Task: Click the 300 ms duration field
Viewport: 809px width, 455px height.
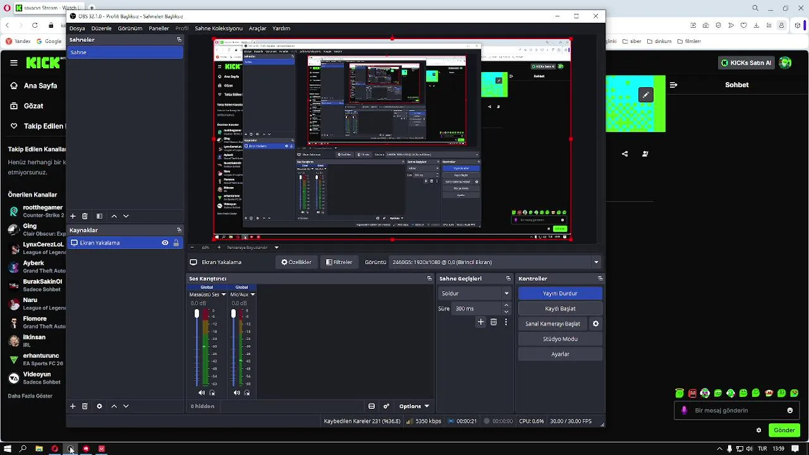Action: tap(477, 308)
